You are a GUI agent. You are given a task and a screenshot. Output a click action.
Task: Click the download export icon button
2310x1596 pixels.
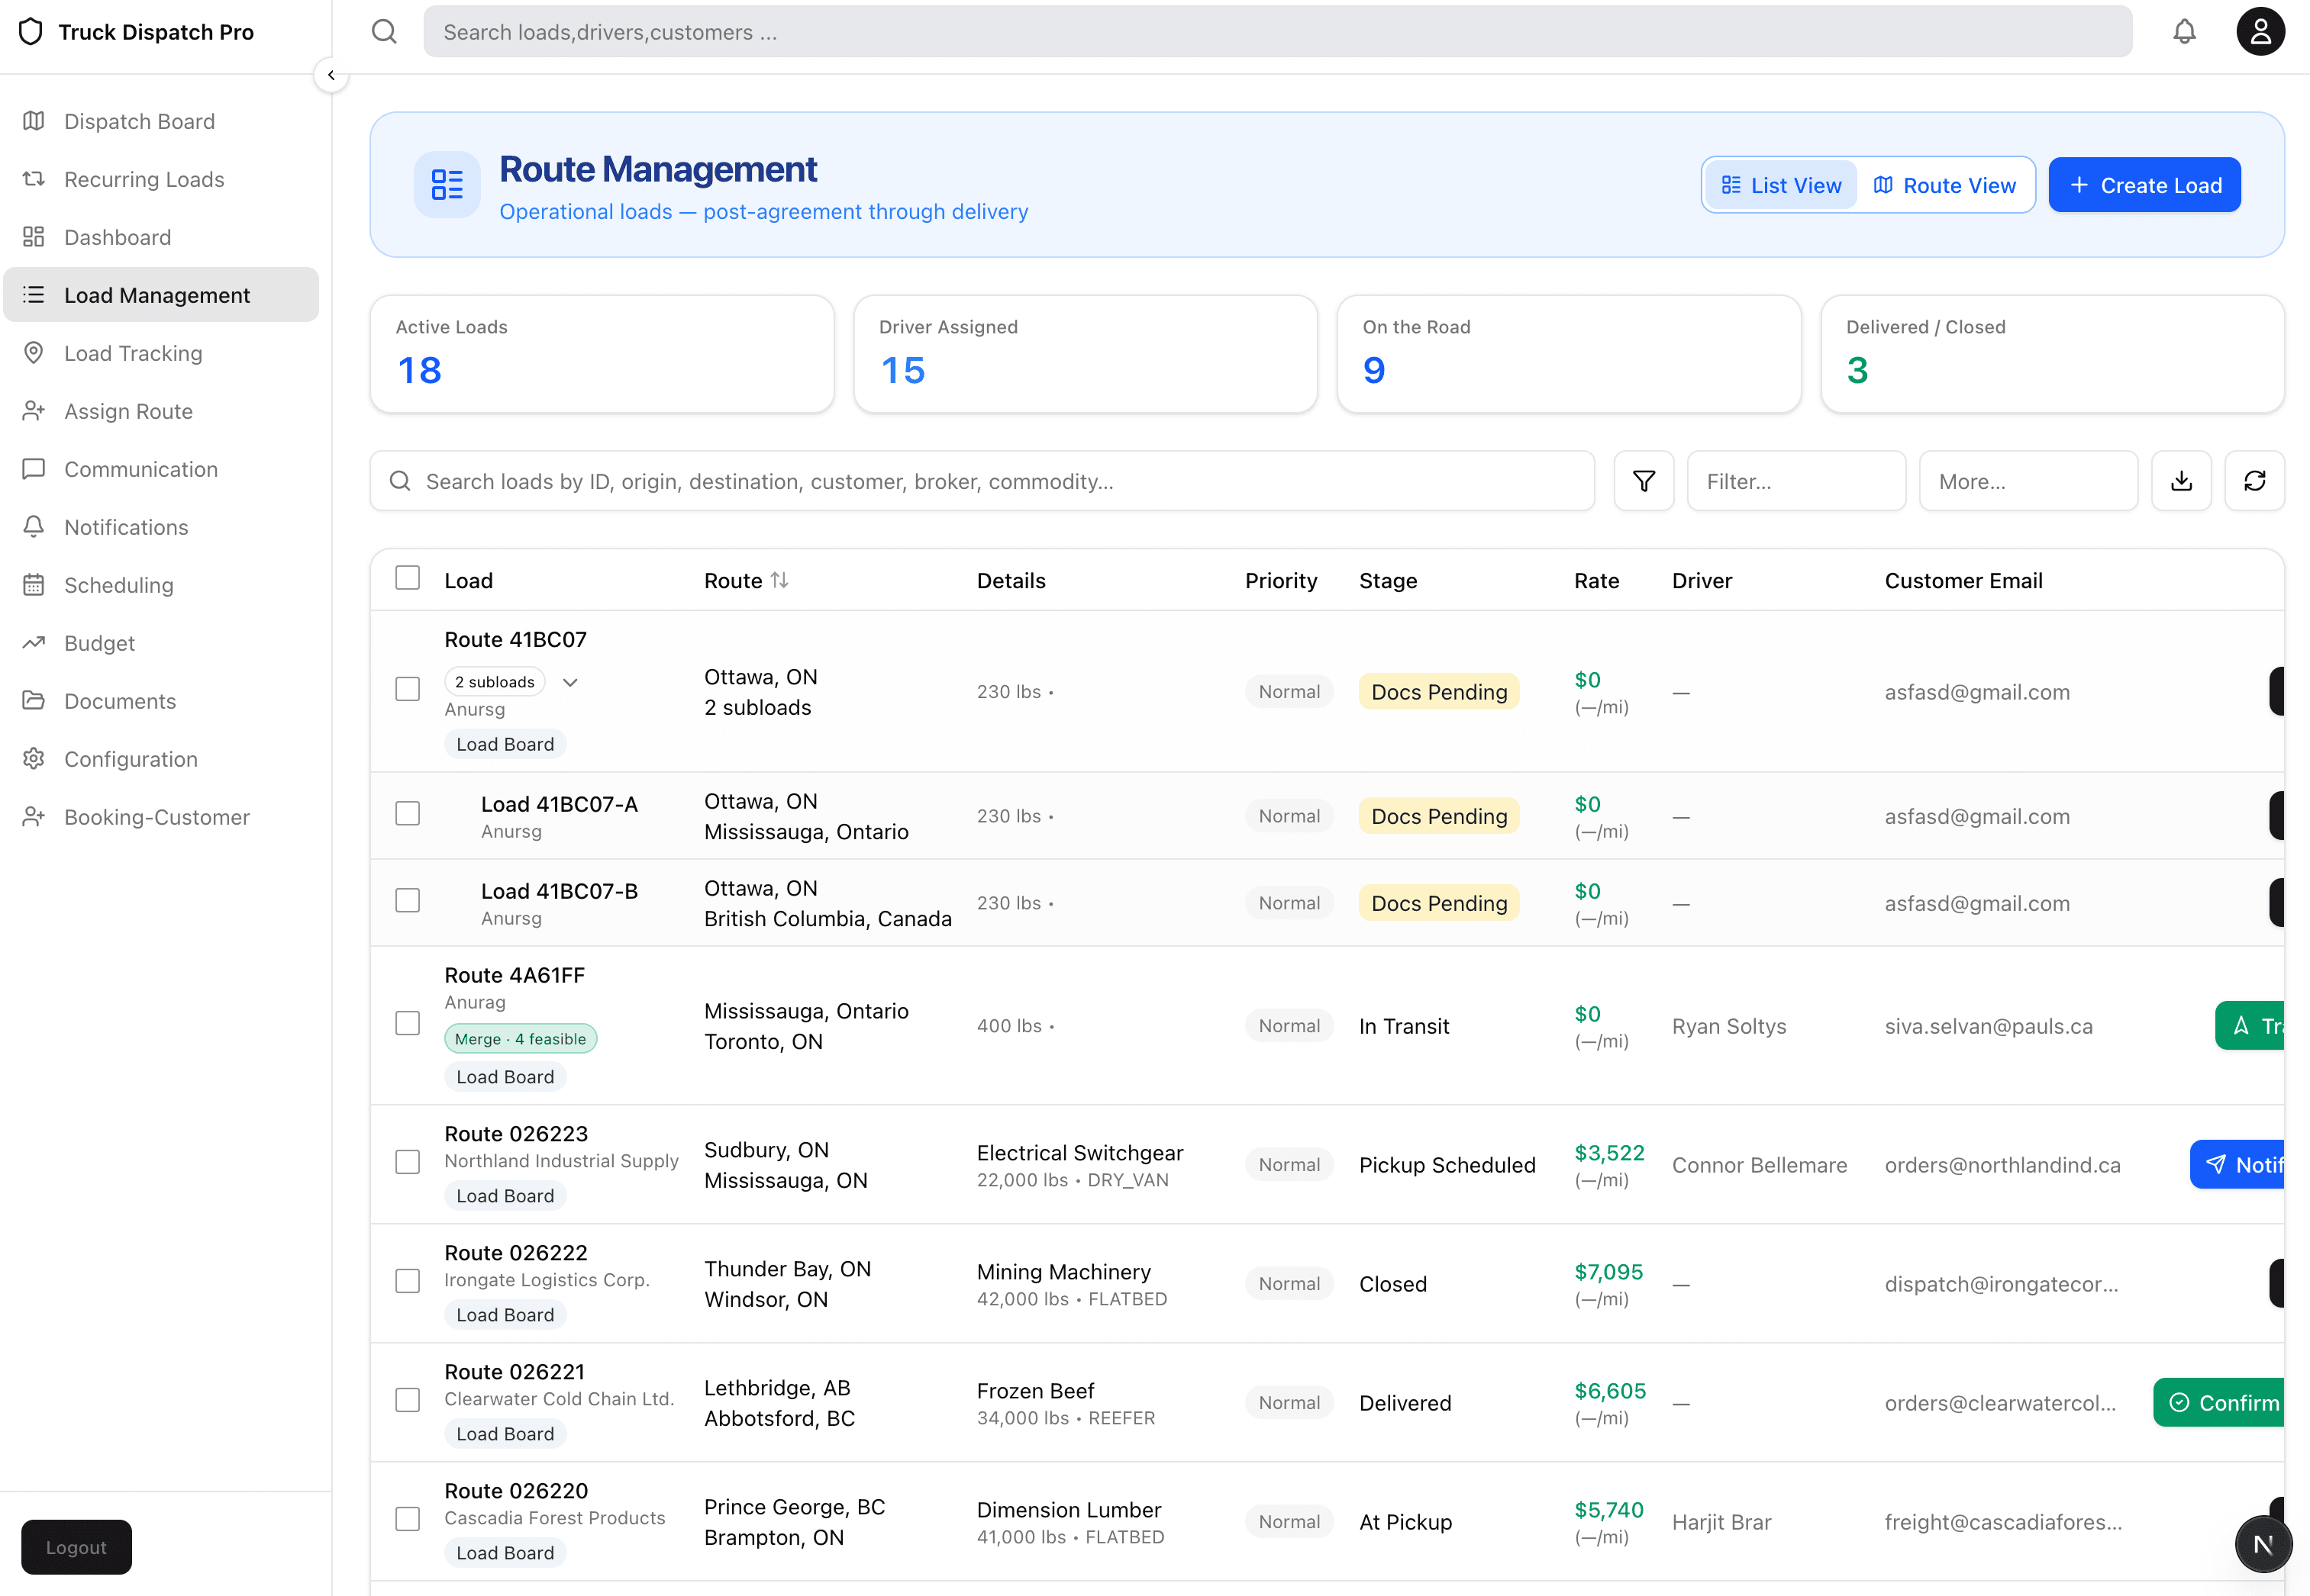2181,481
